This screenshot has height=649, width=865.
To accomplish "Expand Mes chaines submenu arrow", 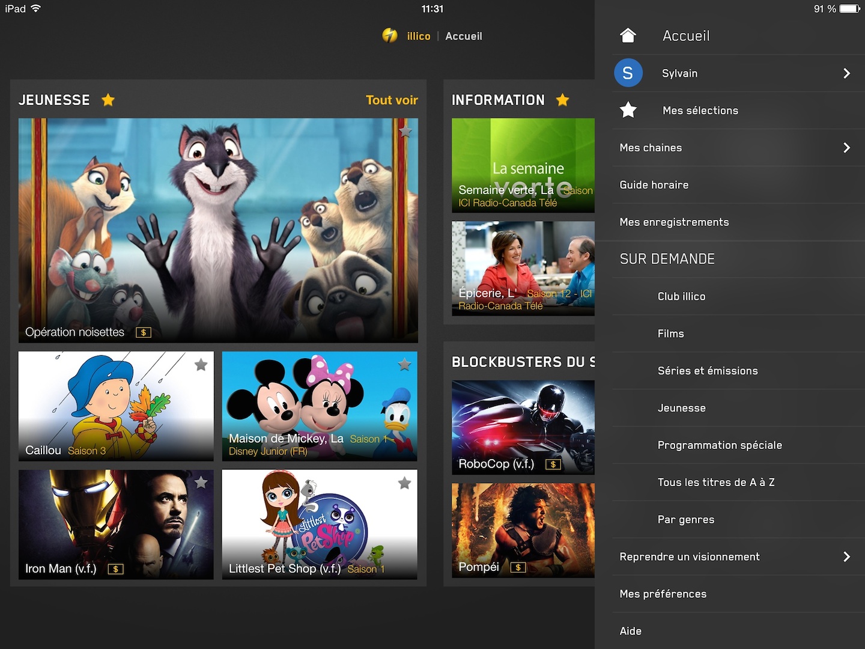I will pos(846,148).
